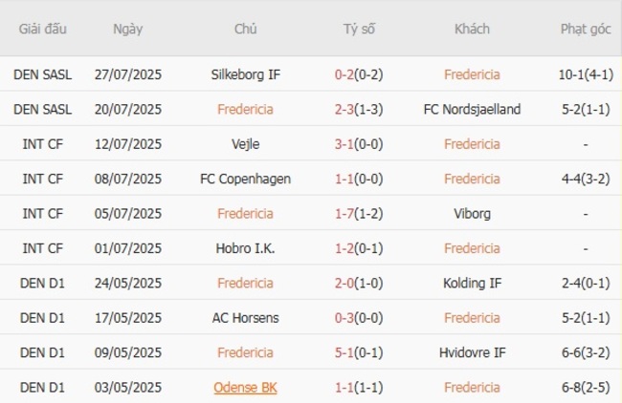The height and width of the screenshot is (403, 622).
Task: Open the 5-1 score against Hvidovre IF
Action: [x=347, y=352]
